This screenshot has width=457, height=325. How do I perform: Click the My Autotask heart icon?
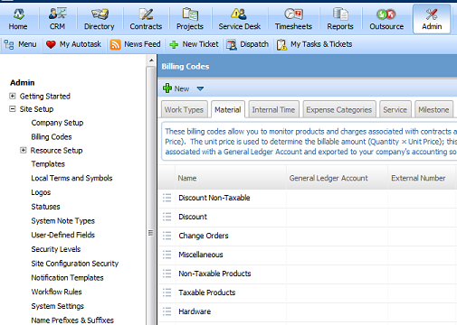(x=51, y=44)
